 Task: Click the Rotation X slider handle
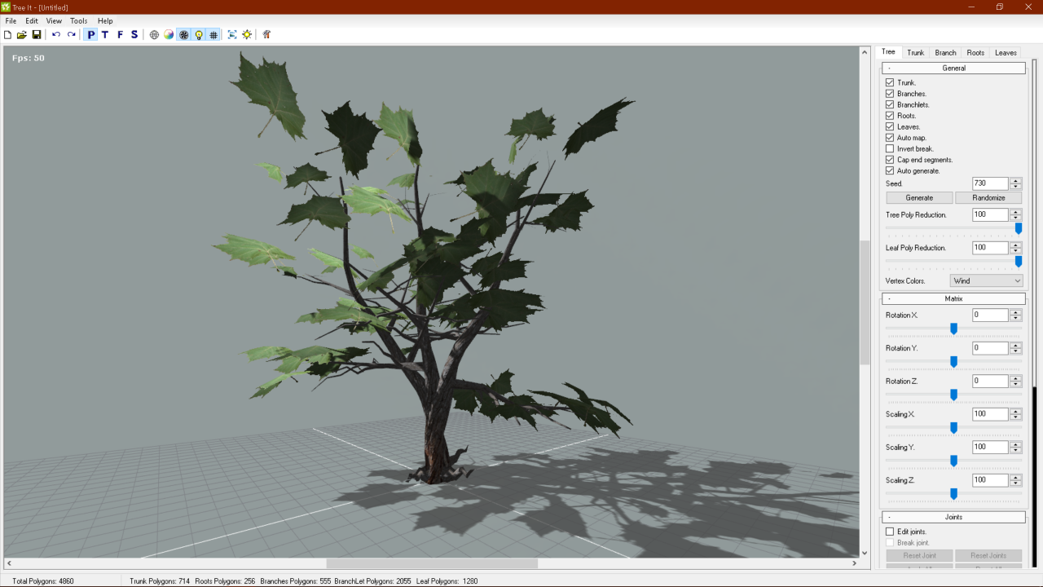click(953, 329)
